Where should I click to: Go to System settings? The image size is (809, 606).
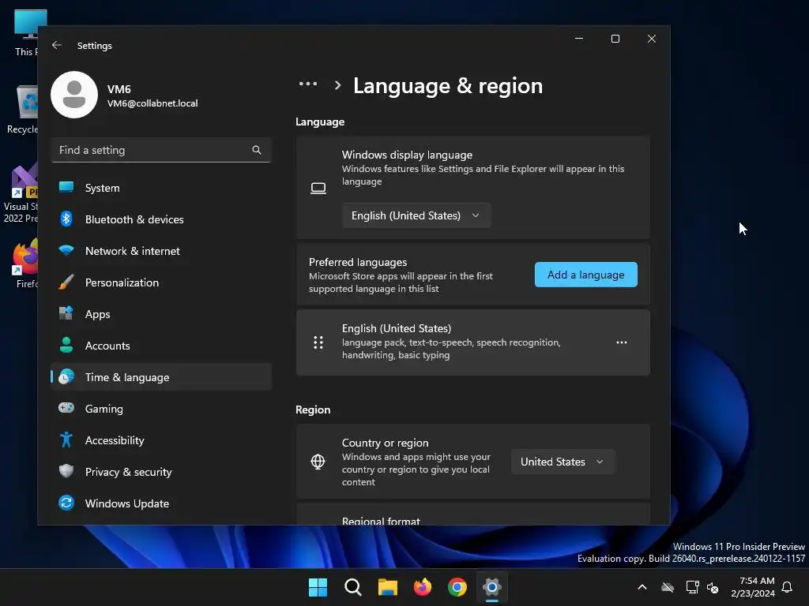click(161, 188)
